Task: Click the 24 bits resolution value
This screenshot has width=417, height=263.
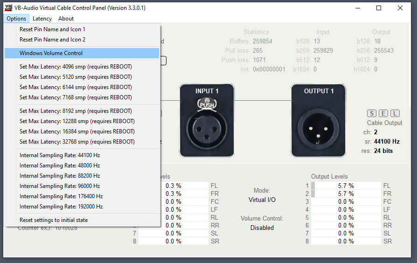Action: tap(383, 151)
